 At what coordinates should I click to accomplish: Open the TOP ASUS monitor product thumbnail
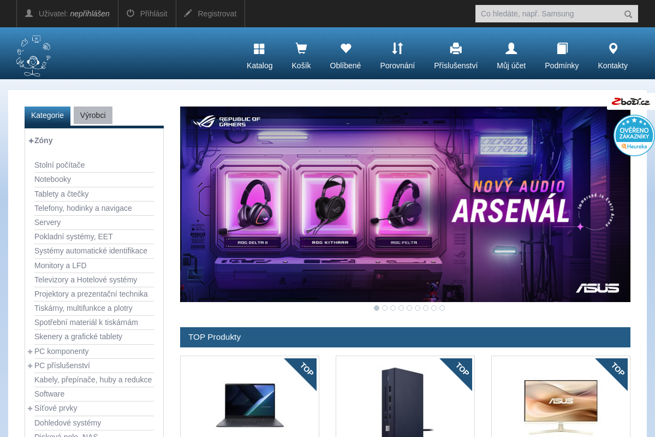[561, 407]
